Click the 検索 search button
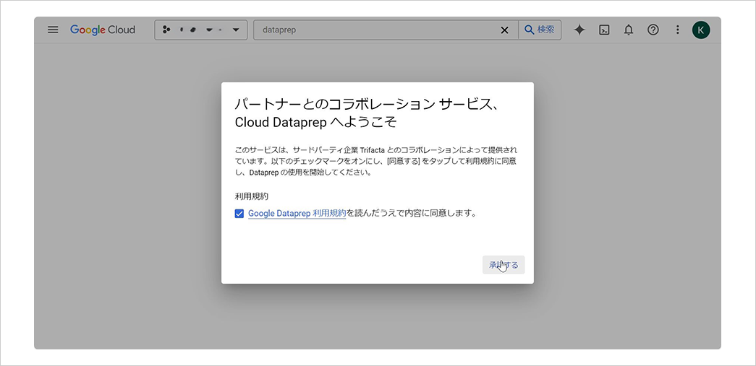This screenshot has height=366, width=756. pos(540,30)
